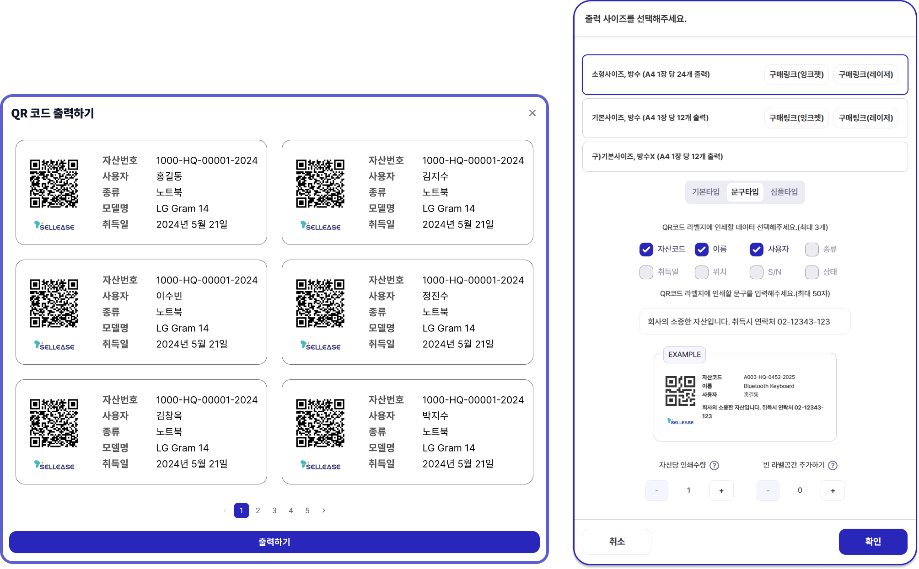
Task: Go to page 3 of labels
Action: [274, 511]
